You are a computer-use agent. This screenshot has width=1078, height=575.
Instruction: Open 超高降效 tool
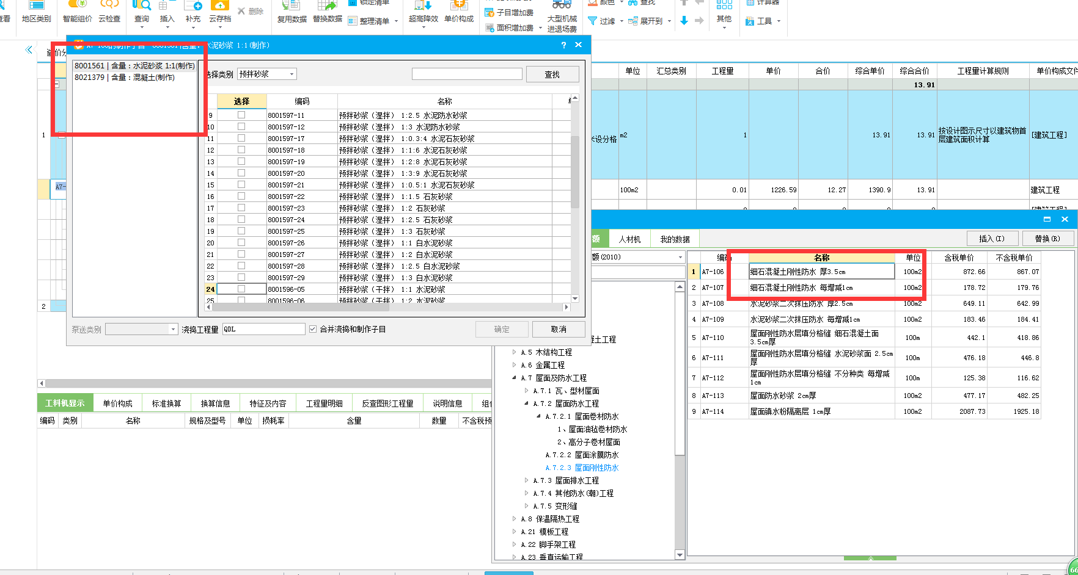(423, 13)
